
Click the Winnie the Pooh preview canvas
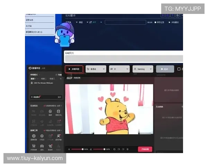(x=109, y=109)
